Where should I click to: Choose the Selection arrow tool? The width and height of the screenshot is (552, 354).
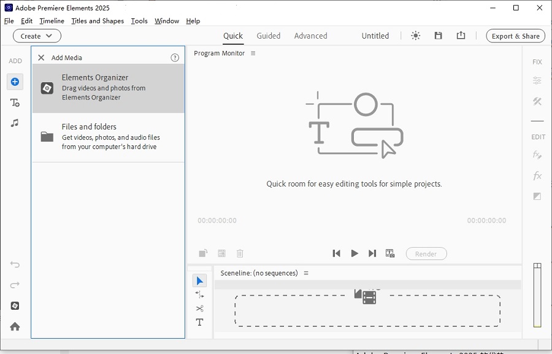click(x=199, y=281)
